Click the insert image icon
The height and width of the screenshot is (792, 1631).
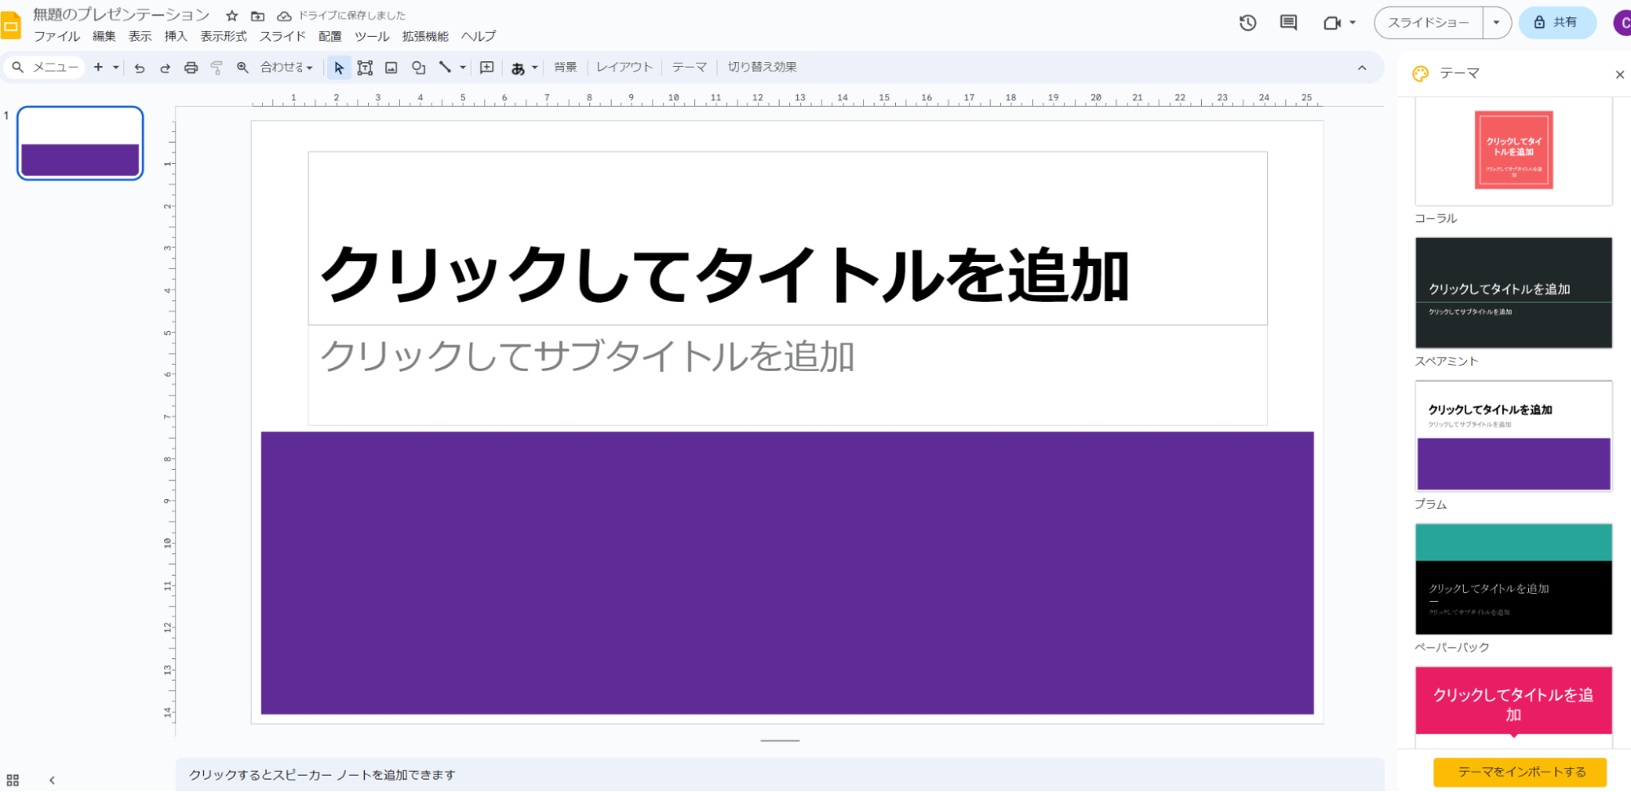[392, 68]
